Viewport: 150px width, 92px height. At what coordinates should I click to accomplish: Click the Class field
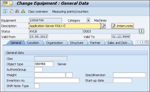click(51, 59)
